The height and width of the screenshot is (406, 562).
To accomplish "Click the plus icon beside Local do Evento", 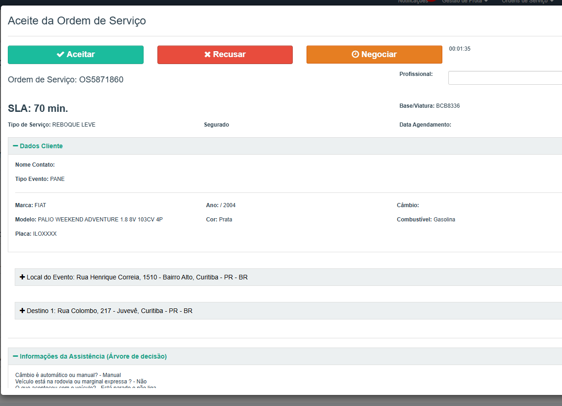I will point(22,277).
